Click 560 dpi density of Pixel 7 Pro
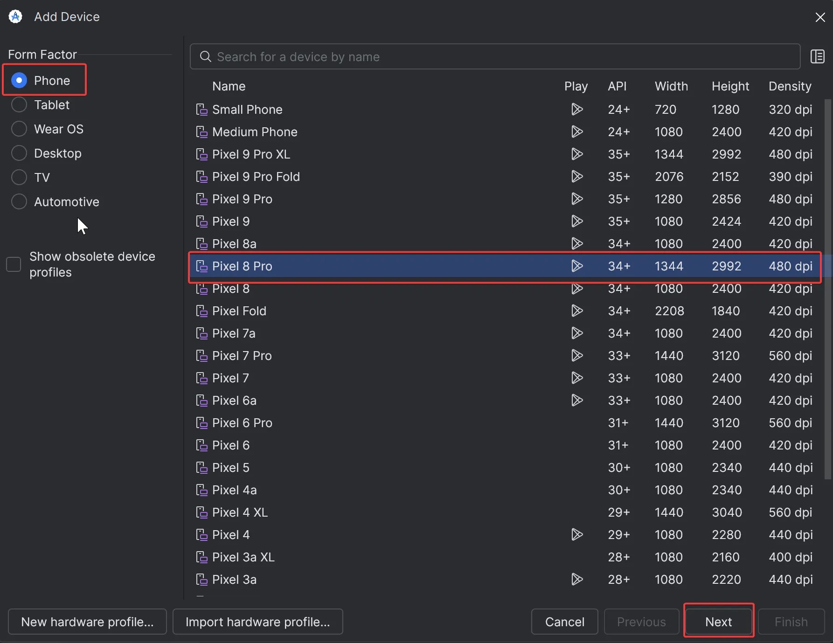The width and height of the screenshot is (833, 643). [791, 356]
